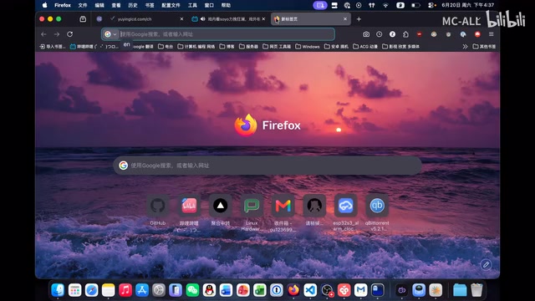
Task: Take a screenshot with the camera icon
Action: tap(366, 34)
